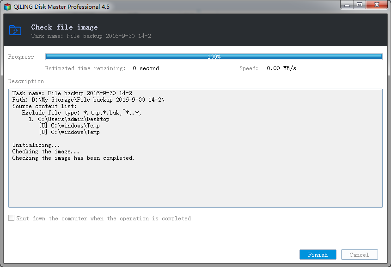Click the Estimated time remaining label
Screen dimensions: 391x267
click(x=86, y=68)
